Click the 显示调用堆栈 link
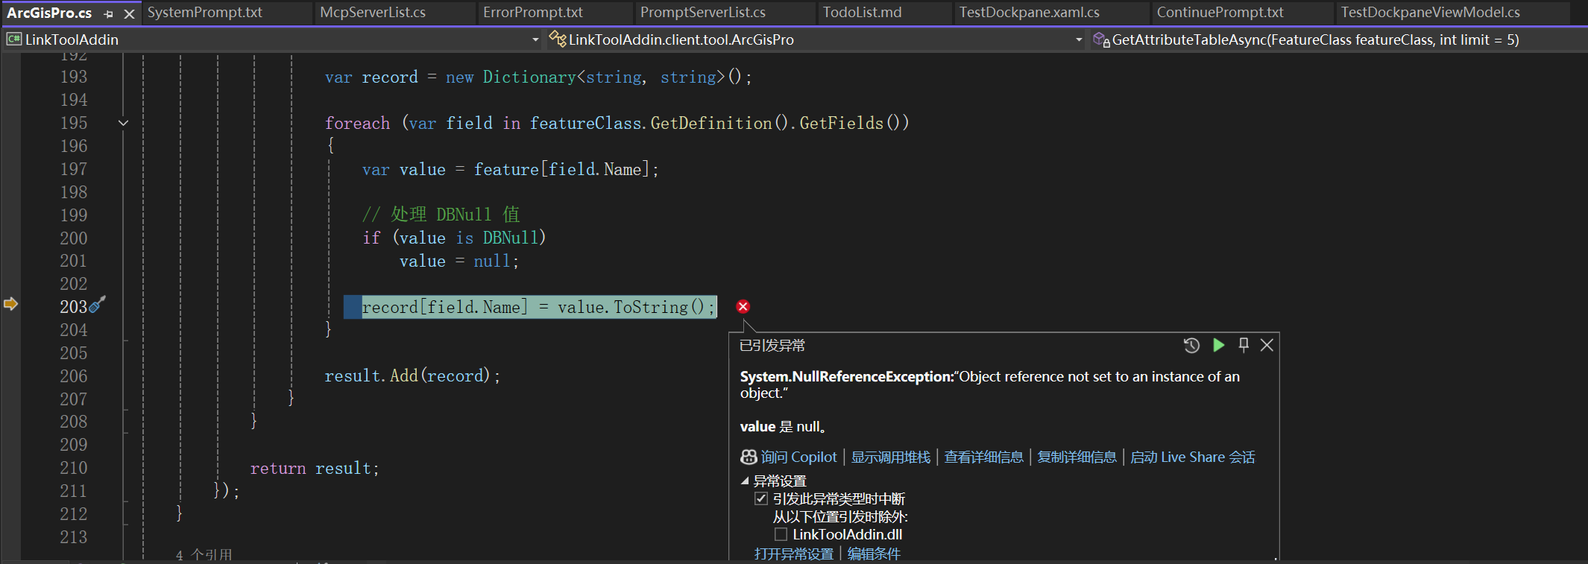 pyautogui.click(x=891, y=457)
